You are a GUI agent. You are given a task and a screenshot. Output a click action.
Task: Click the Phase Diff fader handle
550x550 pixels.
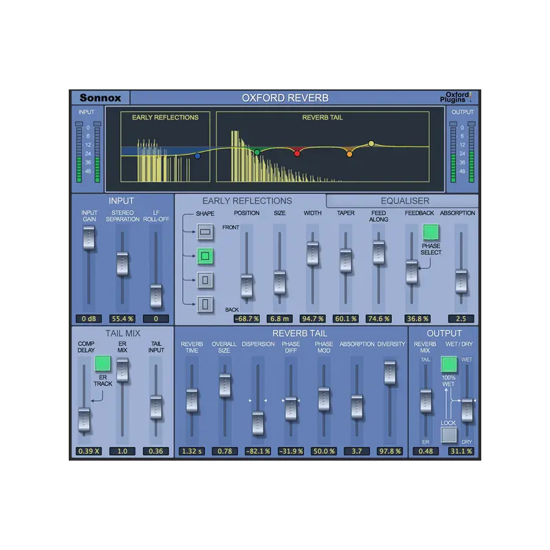[x=291, y=408]
